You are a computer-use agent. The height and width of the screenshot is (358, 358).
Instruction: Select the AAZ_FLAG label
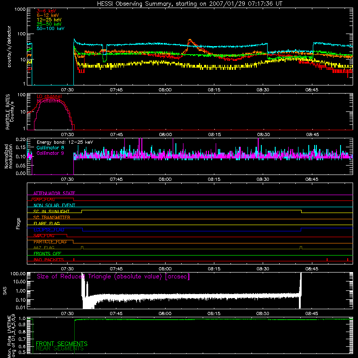click(44, 247)
